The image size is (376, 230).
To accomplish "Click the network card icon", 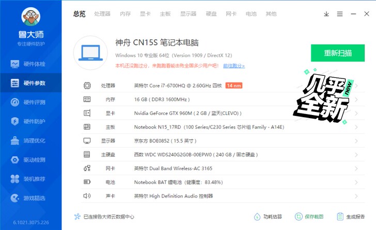I will 87,168.
